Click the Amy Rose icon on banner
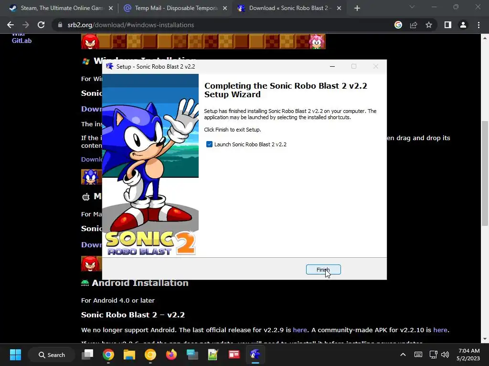The height and width of the screenshot is (366, 489). tap(317, 41)
